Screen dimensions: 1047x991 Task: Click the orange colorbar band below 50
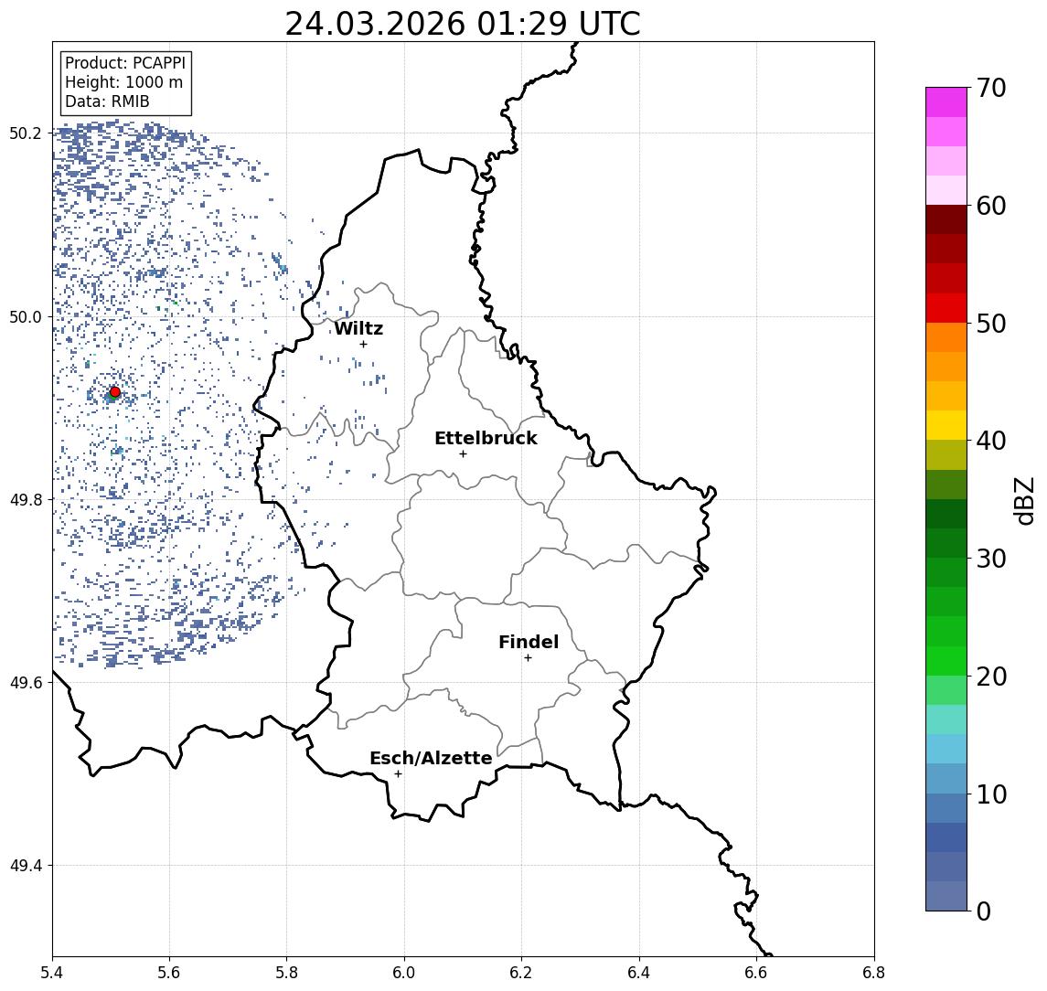(946, 337)
